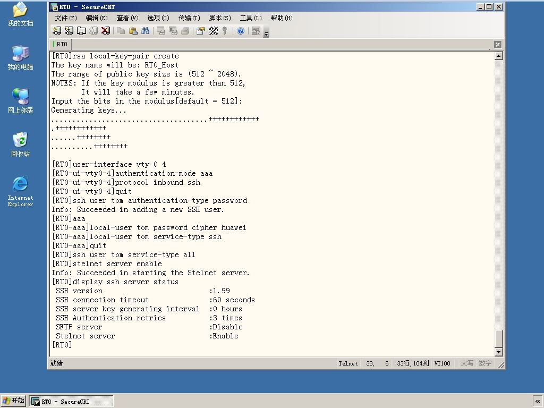Click the [RT0] terminal prompt line
544x408 pixels.
click(62, 345)
